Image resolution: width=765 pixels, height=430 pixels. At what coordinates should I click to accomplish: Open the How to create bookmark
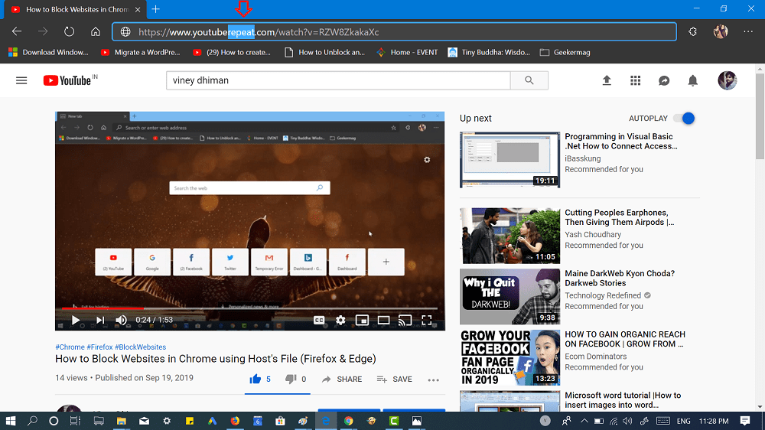pos(232,52)
